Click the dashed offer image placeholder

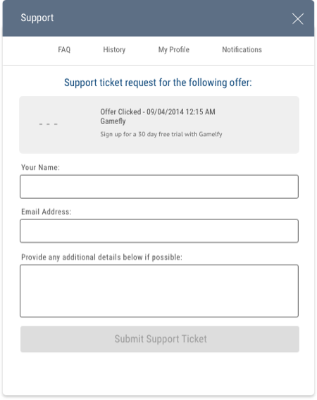click(x=49, y=124)
